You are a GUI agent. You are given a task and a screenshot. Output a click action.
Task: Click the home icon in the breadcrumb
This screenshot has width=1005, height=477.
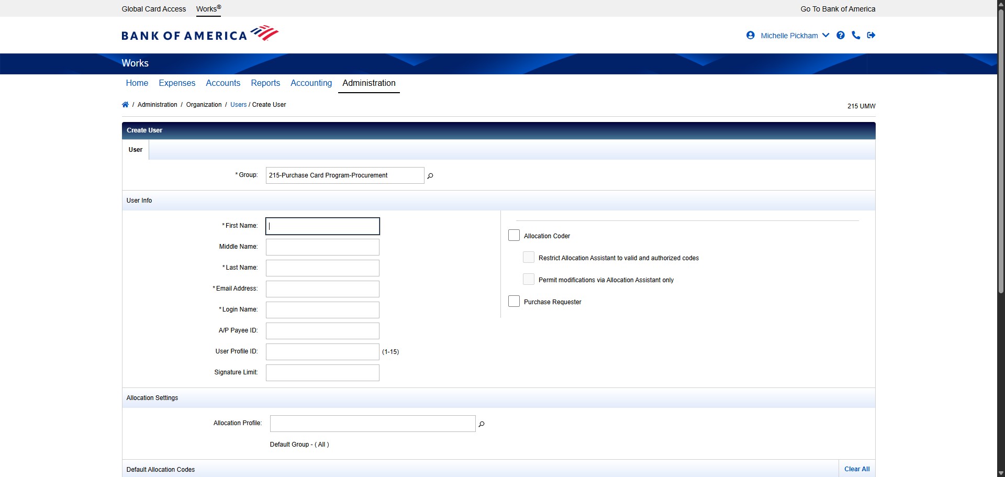pos(125,104)
